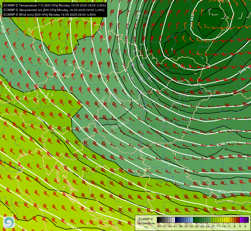
Task: Click the 5420 geopotential contour label
Action: tap(192, 17)
